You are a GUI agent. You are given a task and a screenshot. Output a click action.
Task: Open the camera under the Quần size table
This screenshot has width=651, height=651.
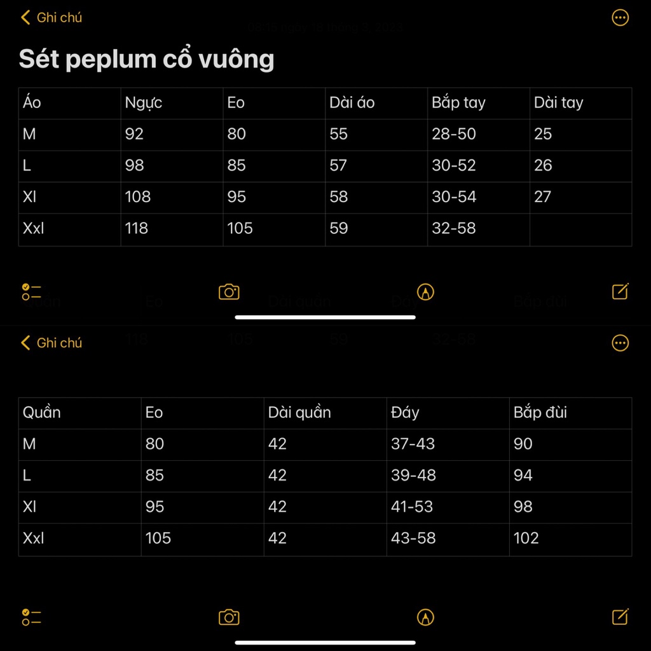click(x=229, y=617)
